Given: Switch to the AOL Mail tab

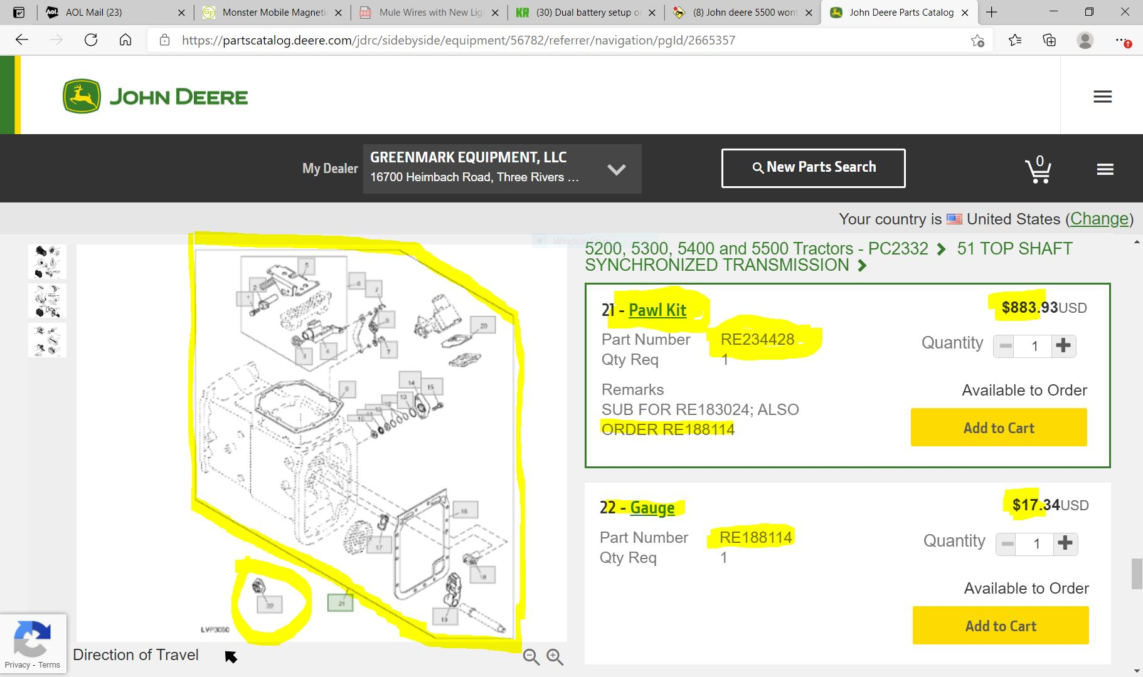Looking at the screenshot, I should (94, 12).
